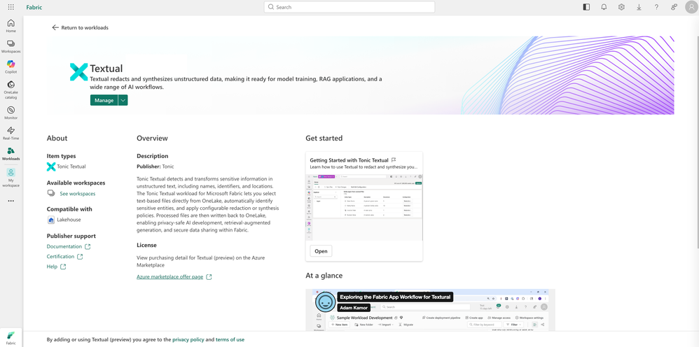This screenshot has width=699, height=347.
Task: Go to Home in the sidebar
Action: coord(11,26)
